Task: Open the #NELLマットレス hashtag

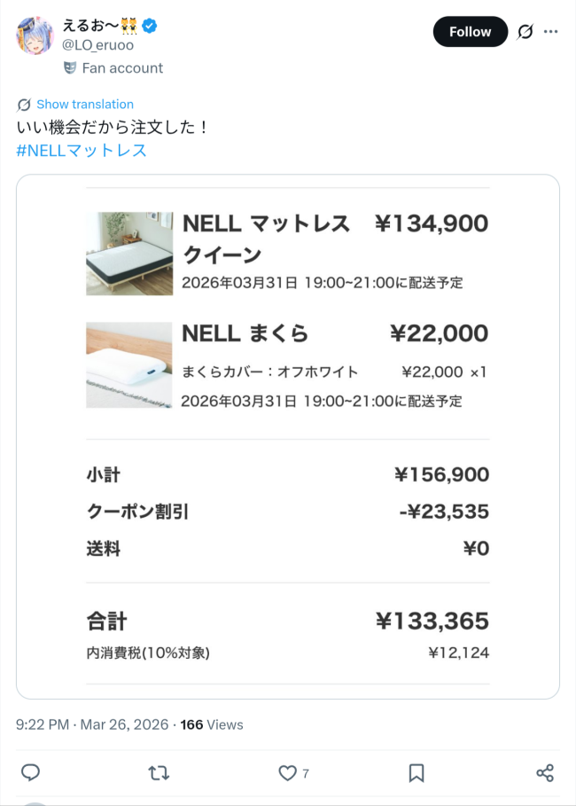Action: (82, 150)
